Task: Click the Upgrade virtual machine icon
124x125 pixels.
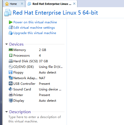Action: click(11, 33)
